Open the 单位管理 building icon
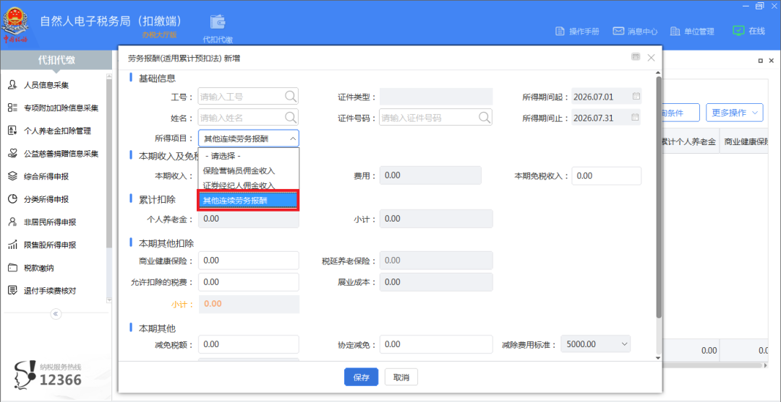Image resolution: width=781 pixels, height=402 pixels. coord(675,31)
